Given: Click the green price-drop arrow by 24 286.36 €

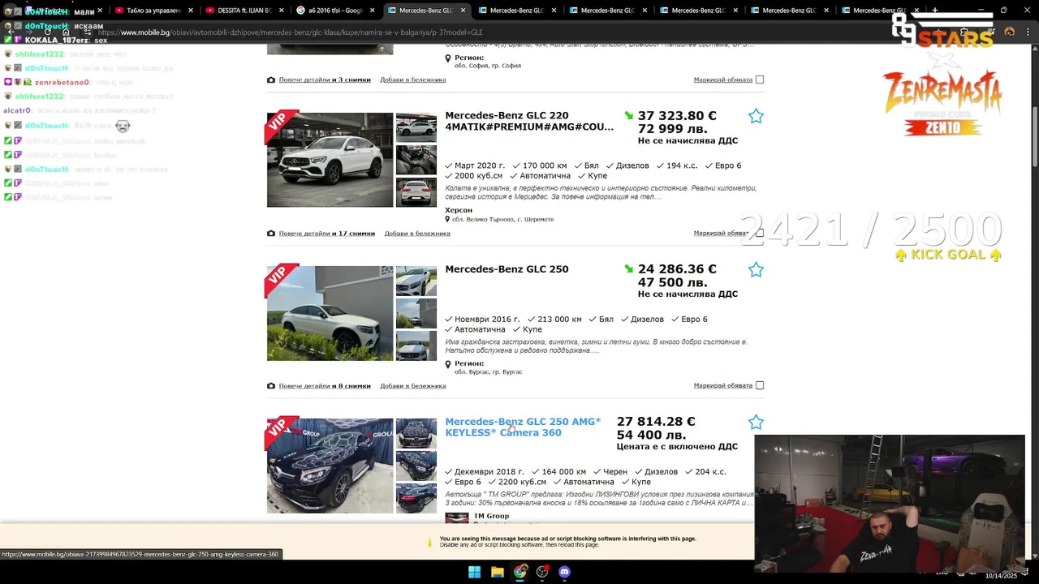Looking at the screenshot, I should coord(628,269).
